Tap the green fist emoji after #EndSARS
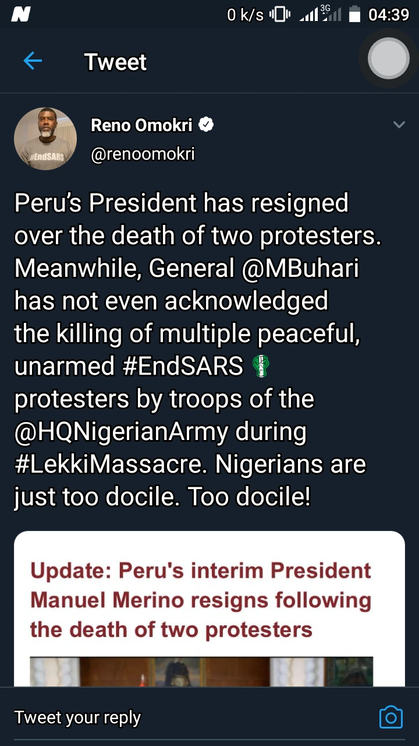The width and height of the screenshot is (419, 746). click(x=260, y=366)
